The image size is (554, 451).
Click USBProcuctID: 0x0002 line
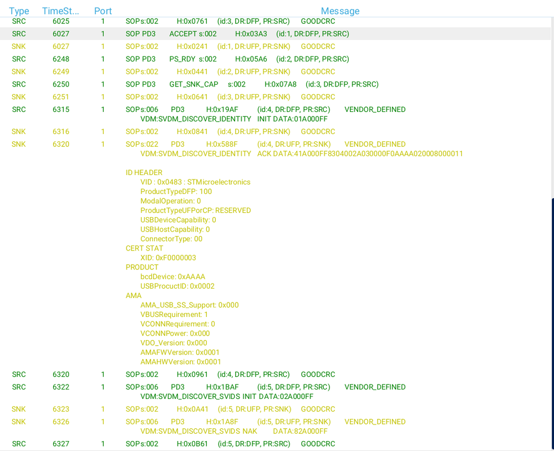[177, 286]
